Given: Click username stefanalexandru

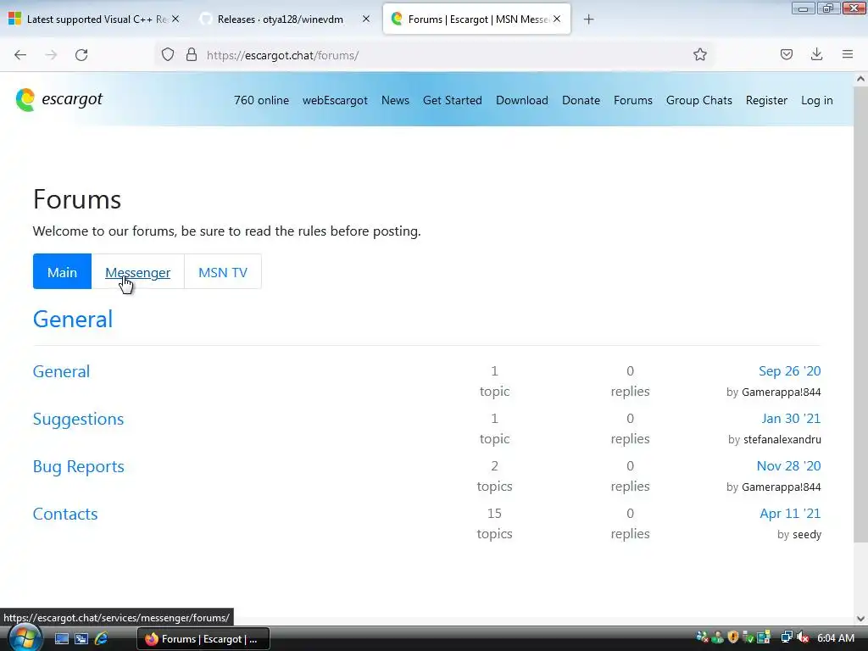Looking at the screenshot, I should 782,440.
